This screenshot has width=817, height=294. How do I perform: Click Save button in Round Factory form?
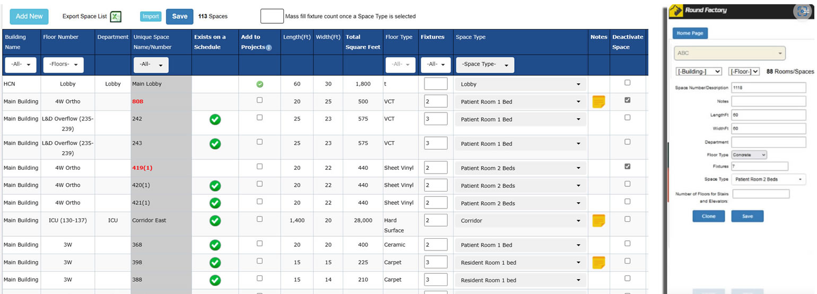[748, 216]
